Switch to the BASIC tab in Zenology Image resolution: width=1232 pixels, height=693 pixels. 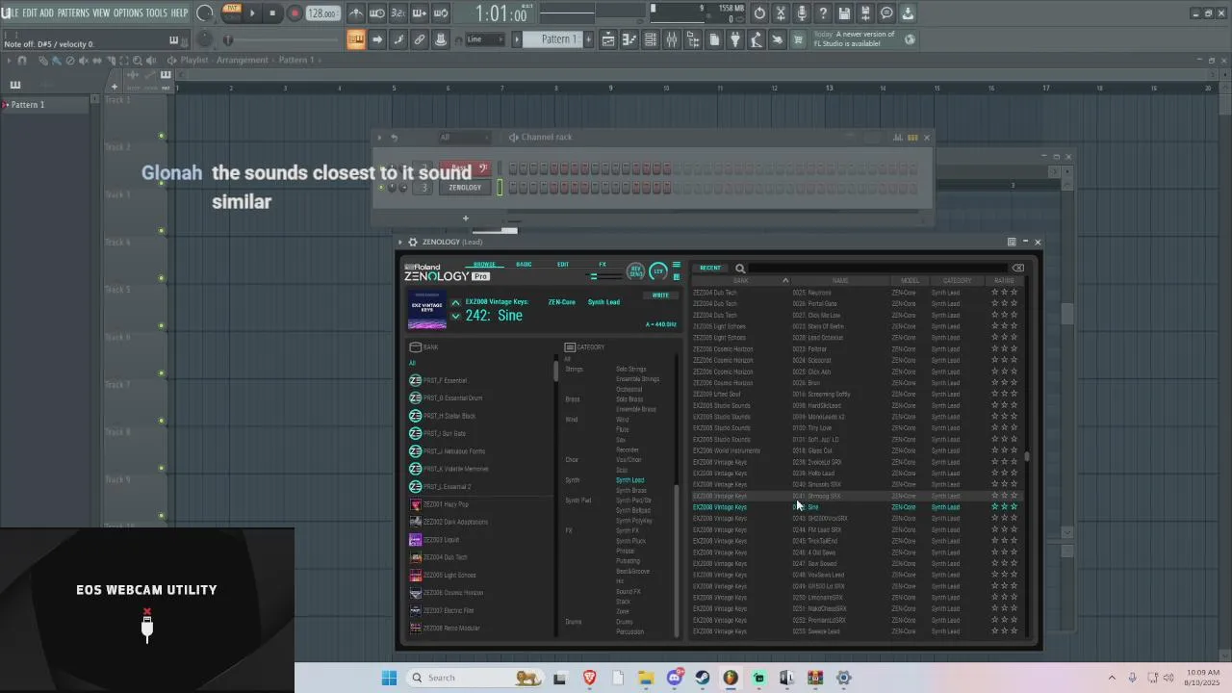coord(524,265)
